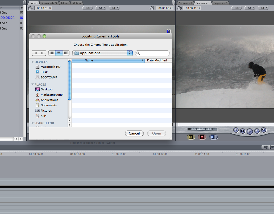Select iDisk in the sidebar

[x=41, y=72]
